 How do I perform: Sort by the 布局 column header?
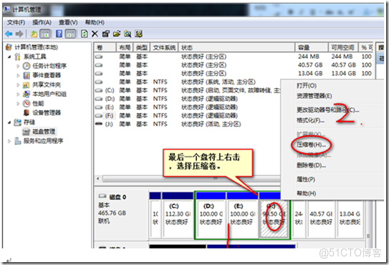pos(125,47)
